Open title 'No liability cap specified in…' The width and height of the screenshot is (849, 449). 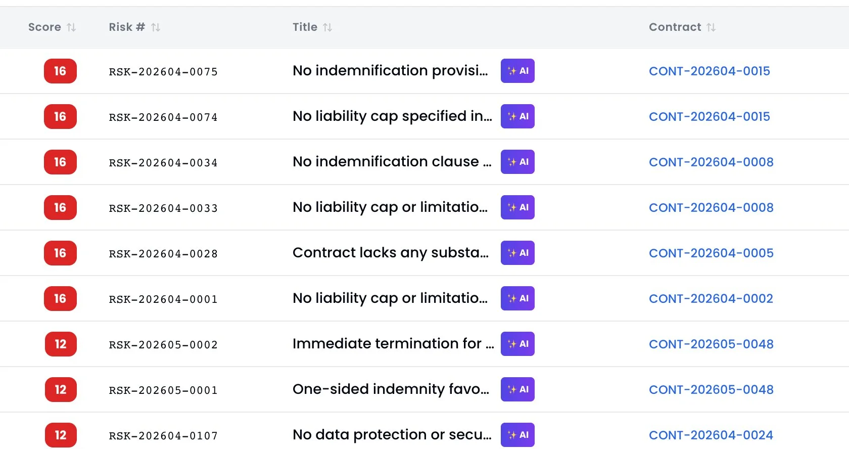click(392, 116)
